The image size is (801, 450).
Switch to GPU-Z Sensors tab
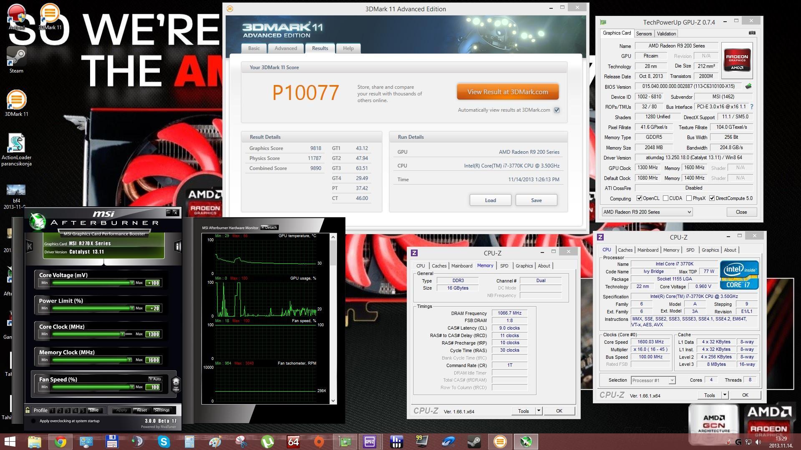[x=644, y=34]
